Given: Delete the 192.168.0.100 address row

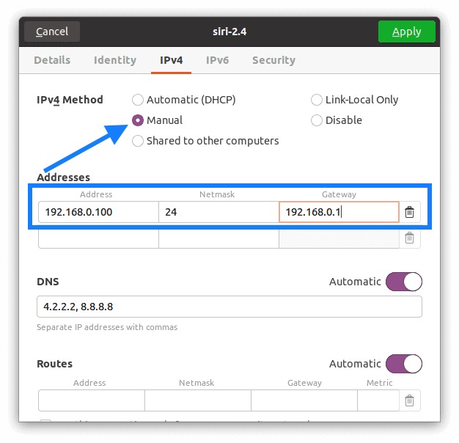Looking at the screenshot, I should [409, 213].
